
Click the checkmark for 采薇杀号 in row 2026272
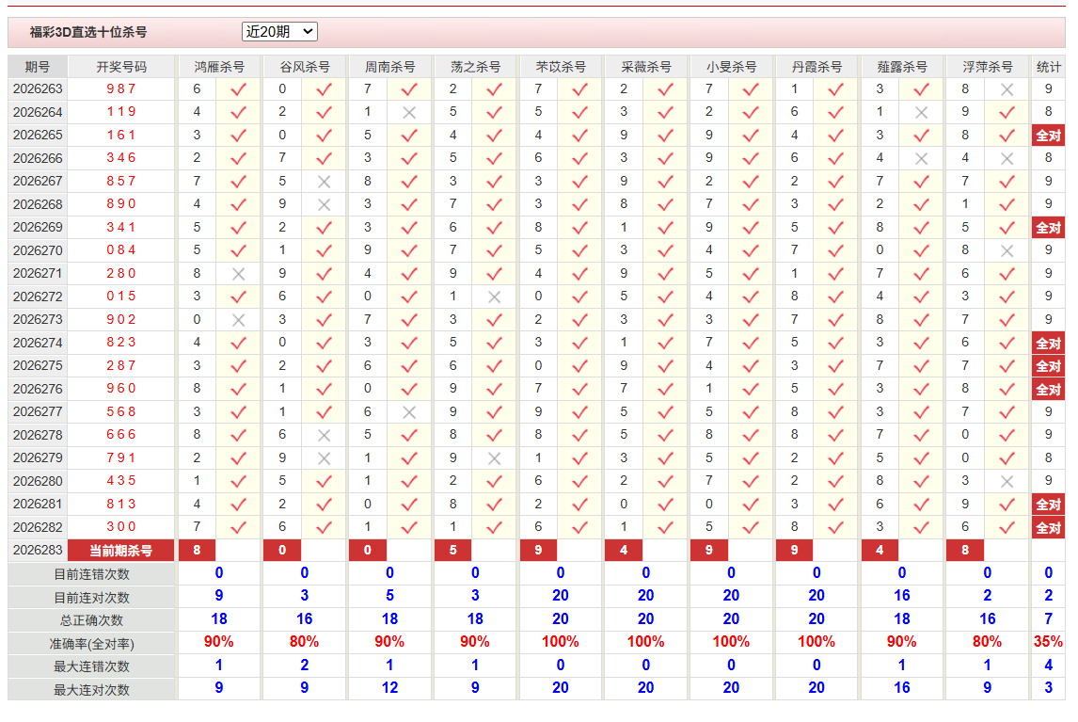665,297
